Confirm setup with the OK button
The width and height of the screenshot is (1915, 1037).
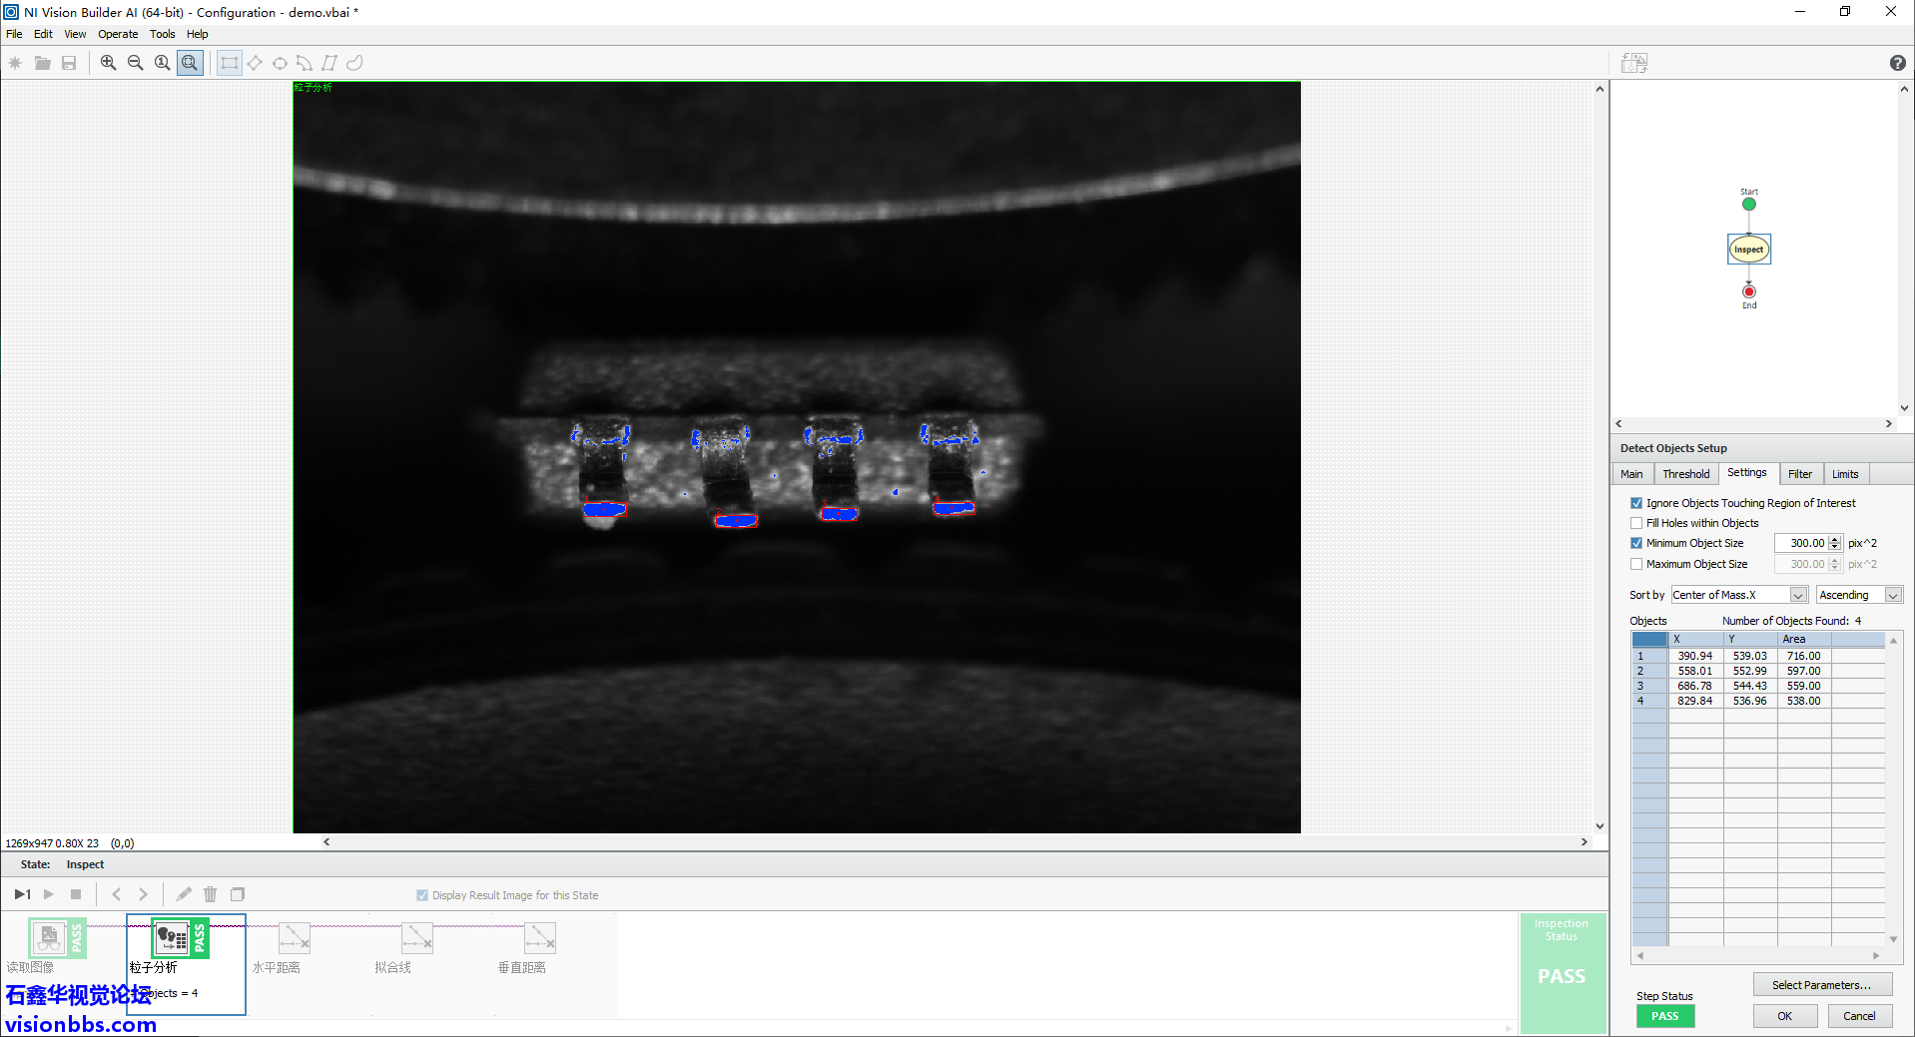click(x=1785, y=1015)
